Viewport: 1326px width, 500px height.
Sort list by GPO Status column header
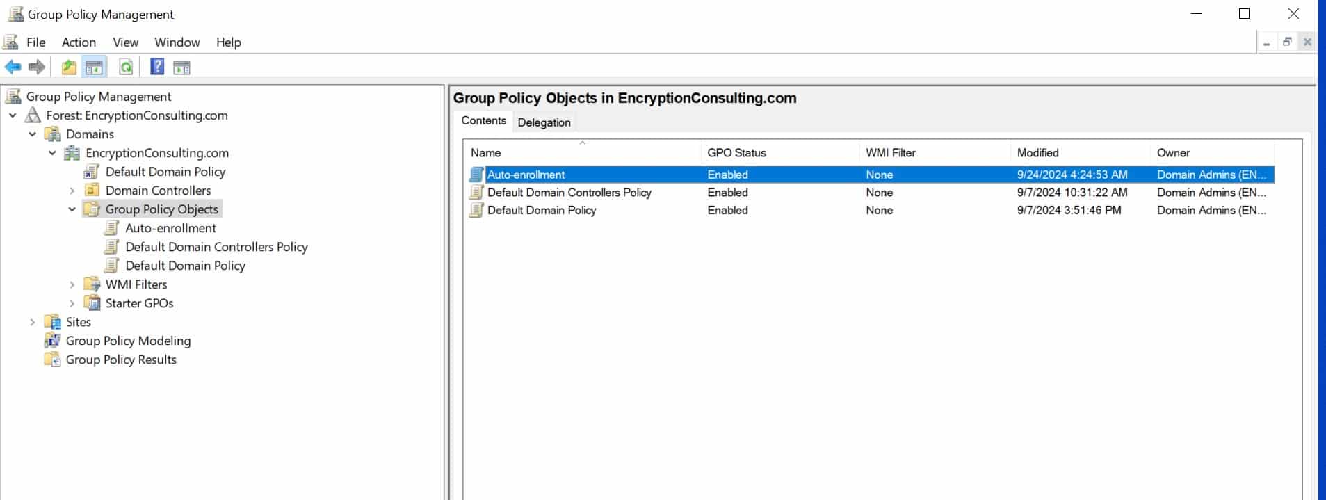(736, 153)
